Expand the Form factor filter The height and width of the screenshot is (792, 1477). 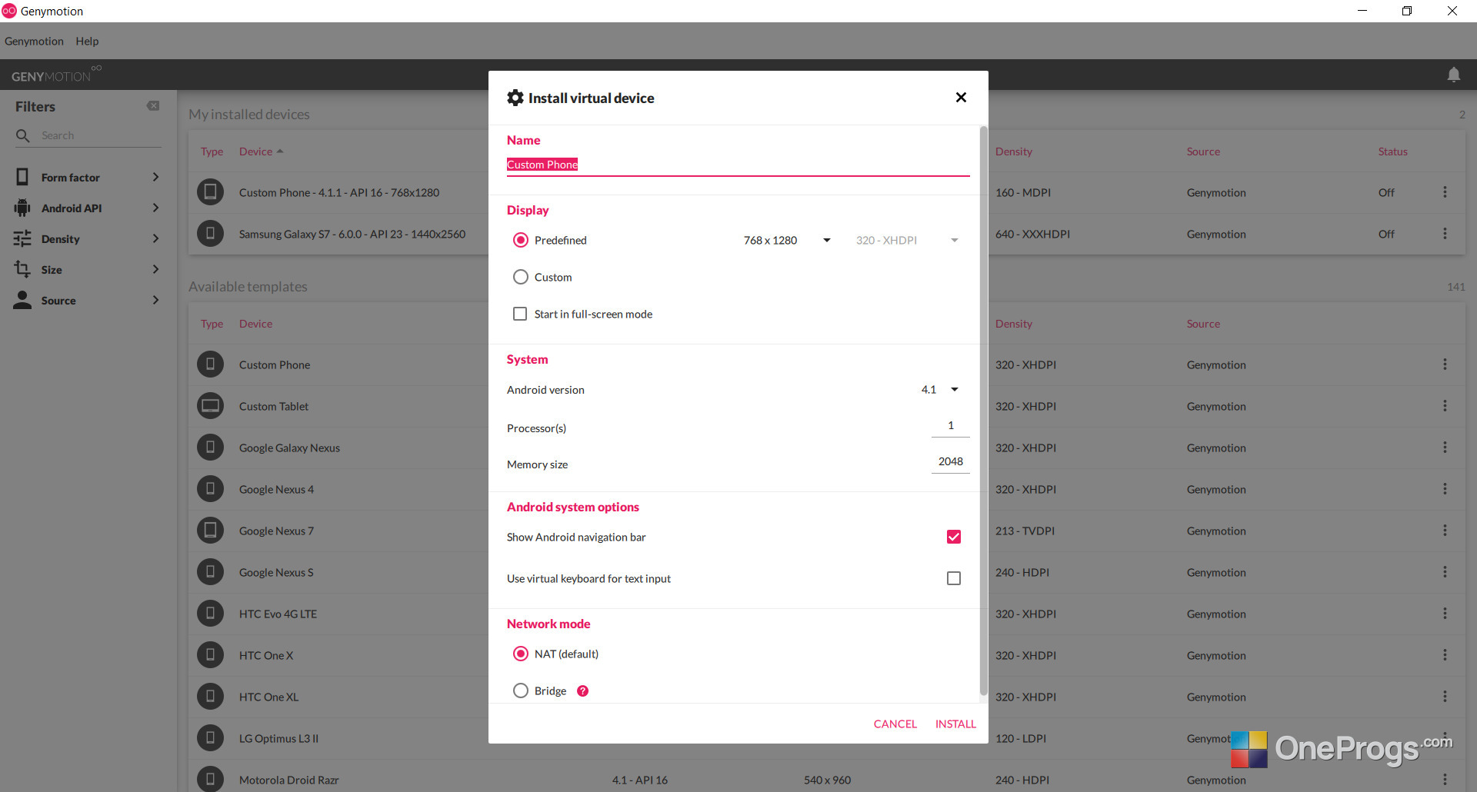point(155,177)
